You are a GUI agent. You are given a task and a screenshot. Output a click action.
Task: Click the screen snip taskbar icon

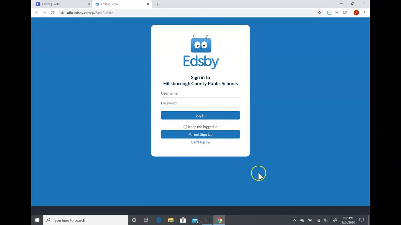pyautogui.click(x=207, y=220)
